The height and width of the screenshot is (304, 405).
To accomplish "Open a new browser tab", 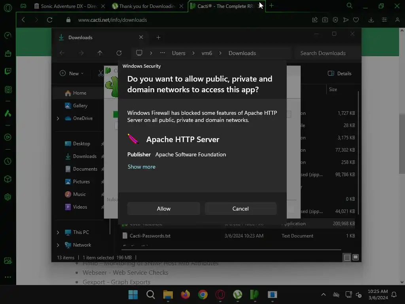I will pos(271,6).
